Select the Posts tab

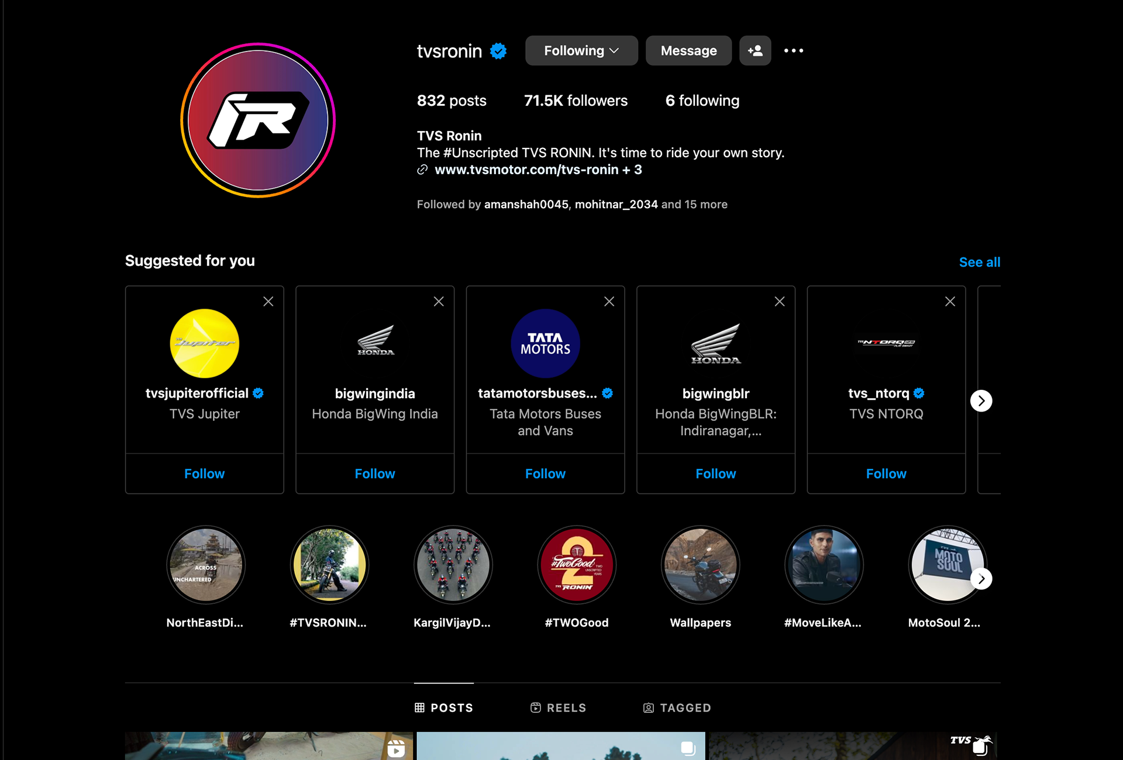pos(444,708)
